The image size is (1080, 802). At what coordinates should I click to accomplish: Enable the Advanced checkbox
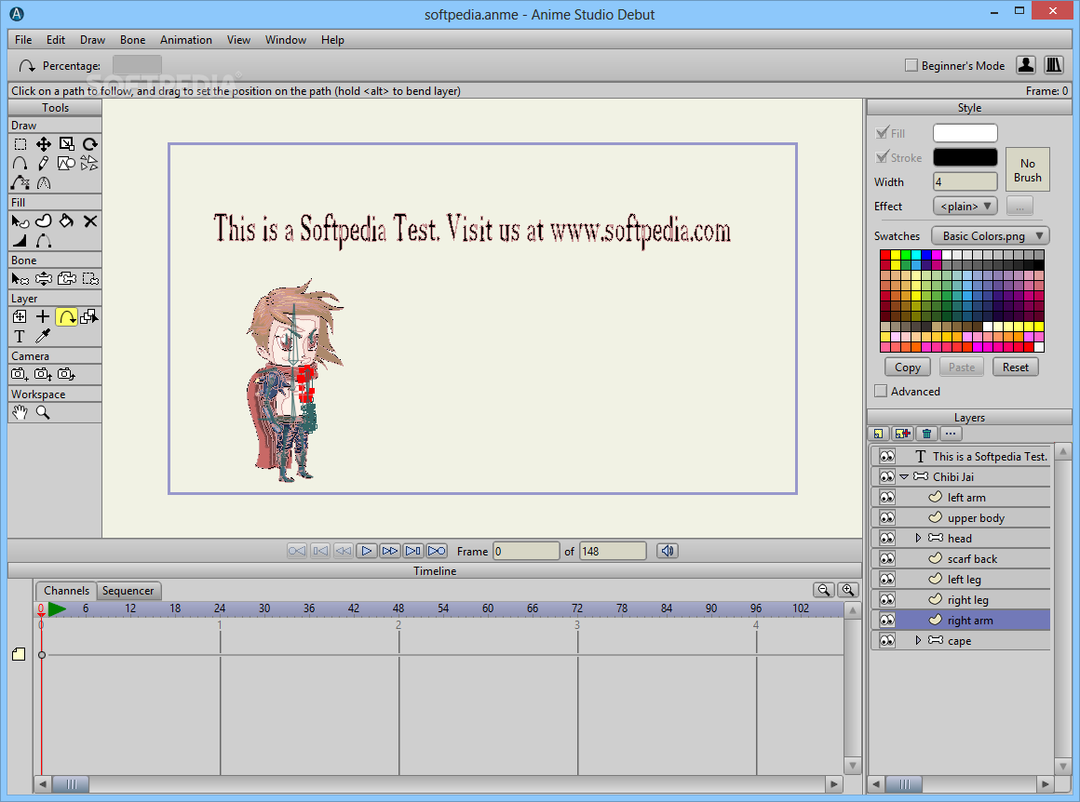click(881, 391)
